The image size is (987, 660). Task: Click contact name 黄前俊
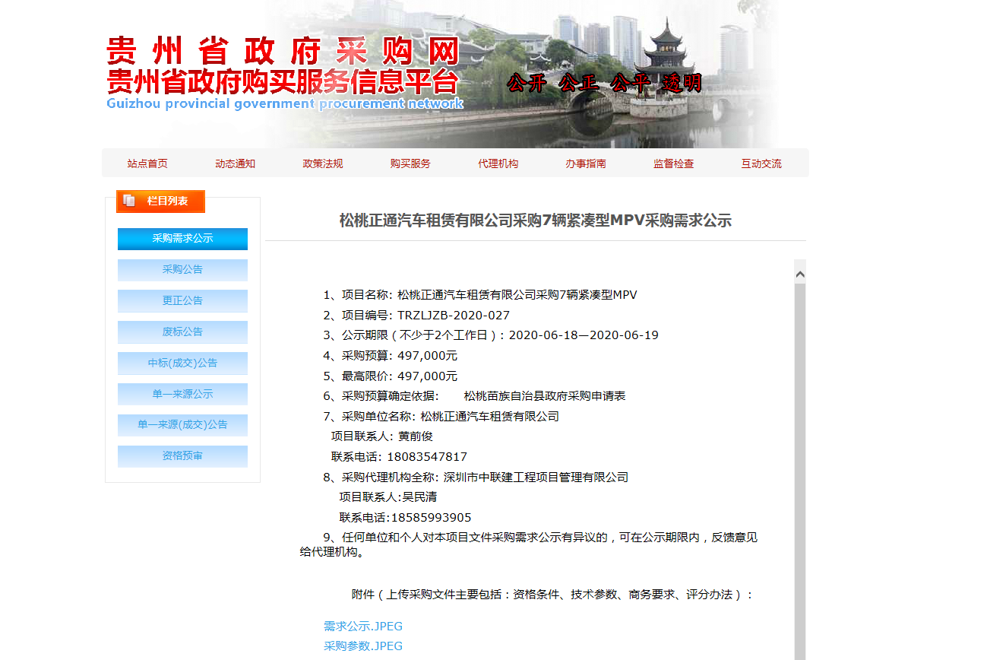(x=415, y=436)
